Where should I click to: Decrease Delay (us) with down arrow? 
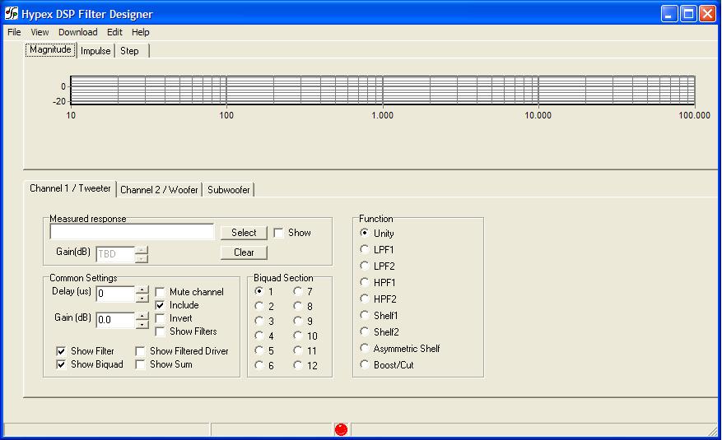coord(142,298)
